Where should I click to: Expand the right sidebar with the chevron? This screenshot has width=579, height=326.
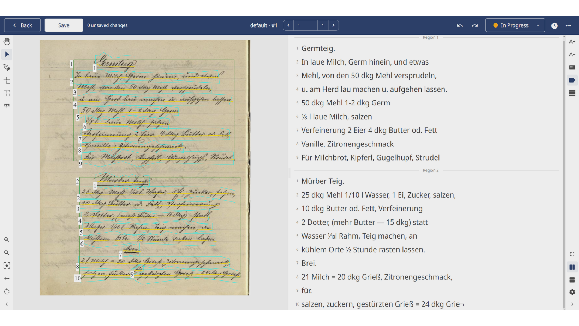coord(572,304)
